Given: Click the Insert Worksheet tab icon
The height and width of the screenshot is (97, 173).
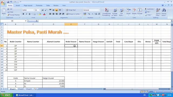Looking at the screenshot, I should [35, 89].
